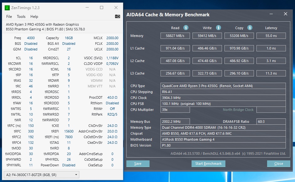295x182 pixels.
Task: Click the MCLK value 2000.00
Action: coord(112,38)
